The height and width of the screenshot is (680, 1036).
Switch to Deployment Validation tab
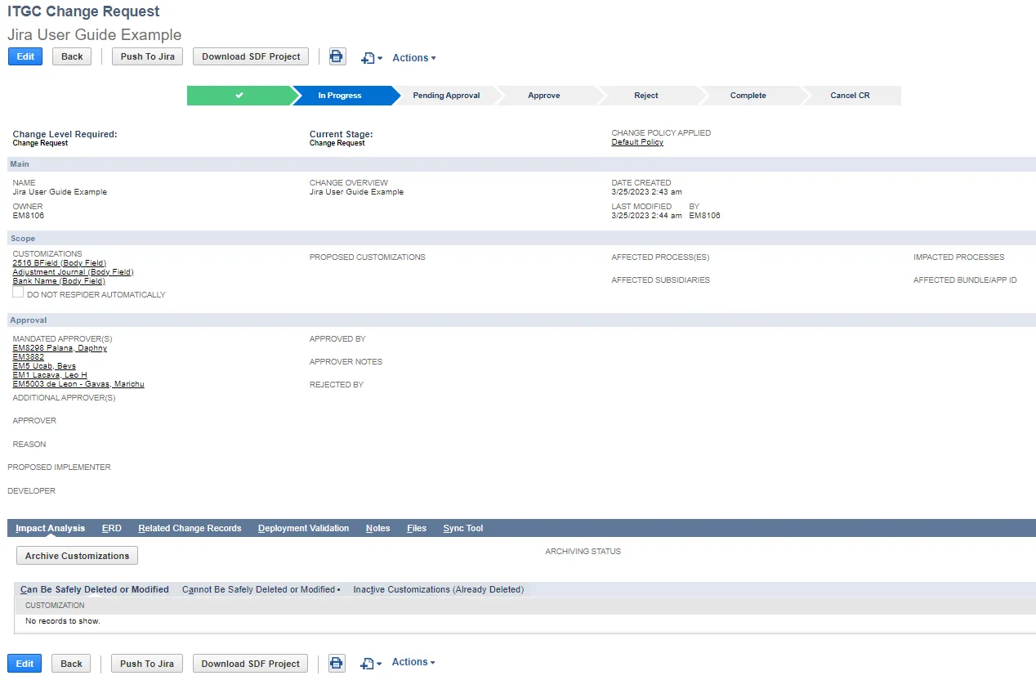[304, 528]
